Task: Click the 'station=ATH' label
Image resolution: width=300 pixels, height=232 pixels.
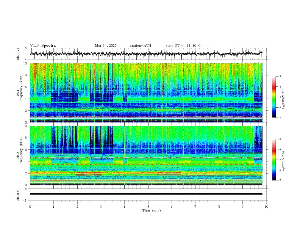Action: coord(141,45)
